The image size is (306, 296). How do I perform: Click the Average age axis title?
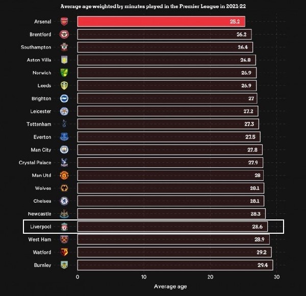(170, 286)
